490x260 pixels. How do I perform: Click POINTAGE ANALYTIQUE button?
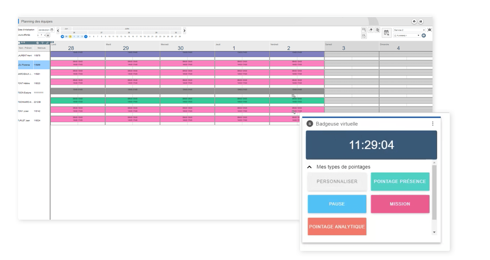click(337, 226)
